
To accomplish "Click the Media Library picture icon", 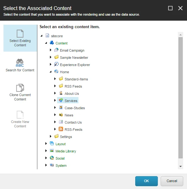I will (52, 151).
